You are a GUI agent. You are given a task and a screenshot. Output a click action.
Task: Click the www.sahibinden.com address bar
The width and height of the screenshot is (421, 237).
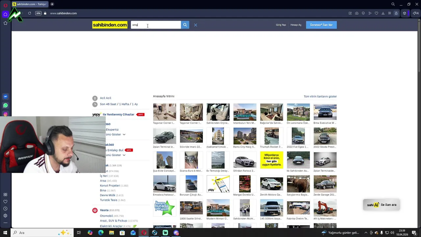point(63,13)
